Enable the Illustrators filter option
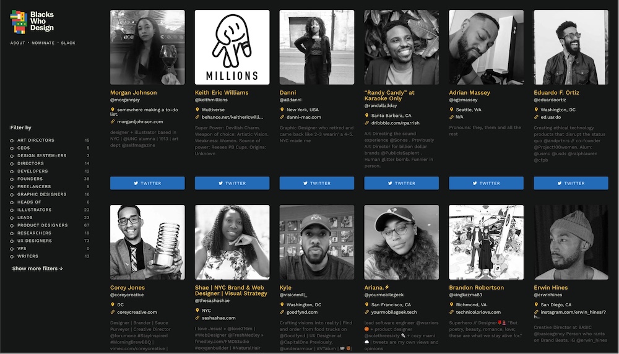619x354 pixels. 12,210
